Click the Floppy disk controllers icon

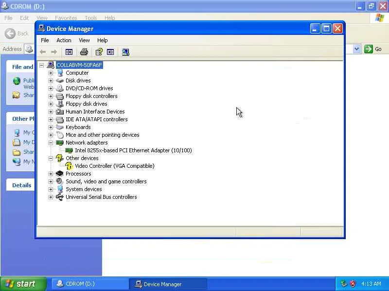point(60,96)
